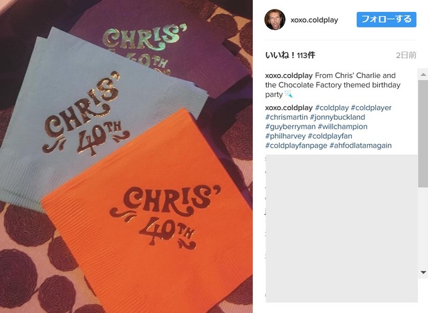Click the napkins photo of the post

pyautogui.click(x=126, y=156)
